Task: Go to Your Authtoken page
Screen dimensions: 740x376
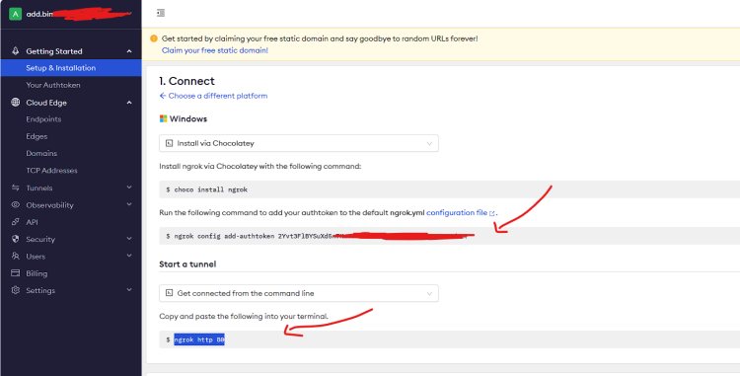Action: (53, 85)
